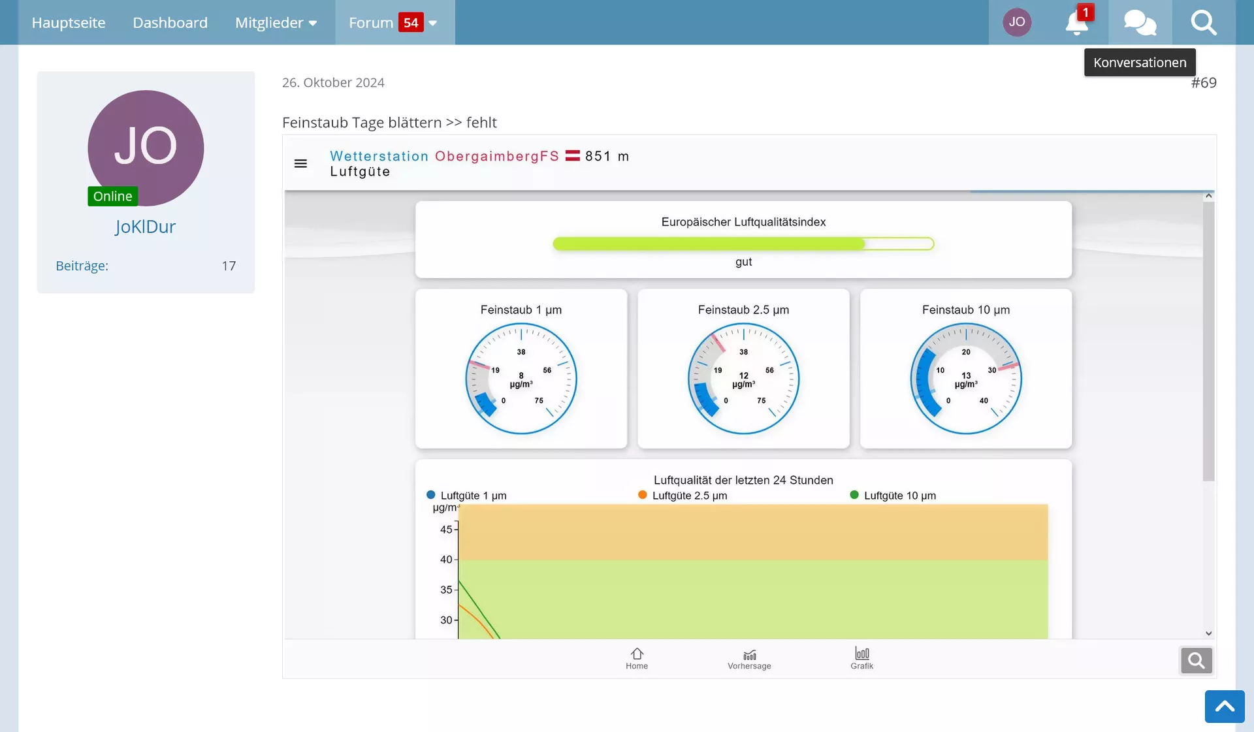The image size is (1254, 732).
Task: Open Beiträge list of the user
Action: coord(82,266)
